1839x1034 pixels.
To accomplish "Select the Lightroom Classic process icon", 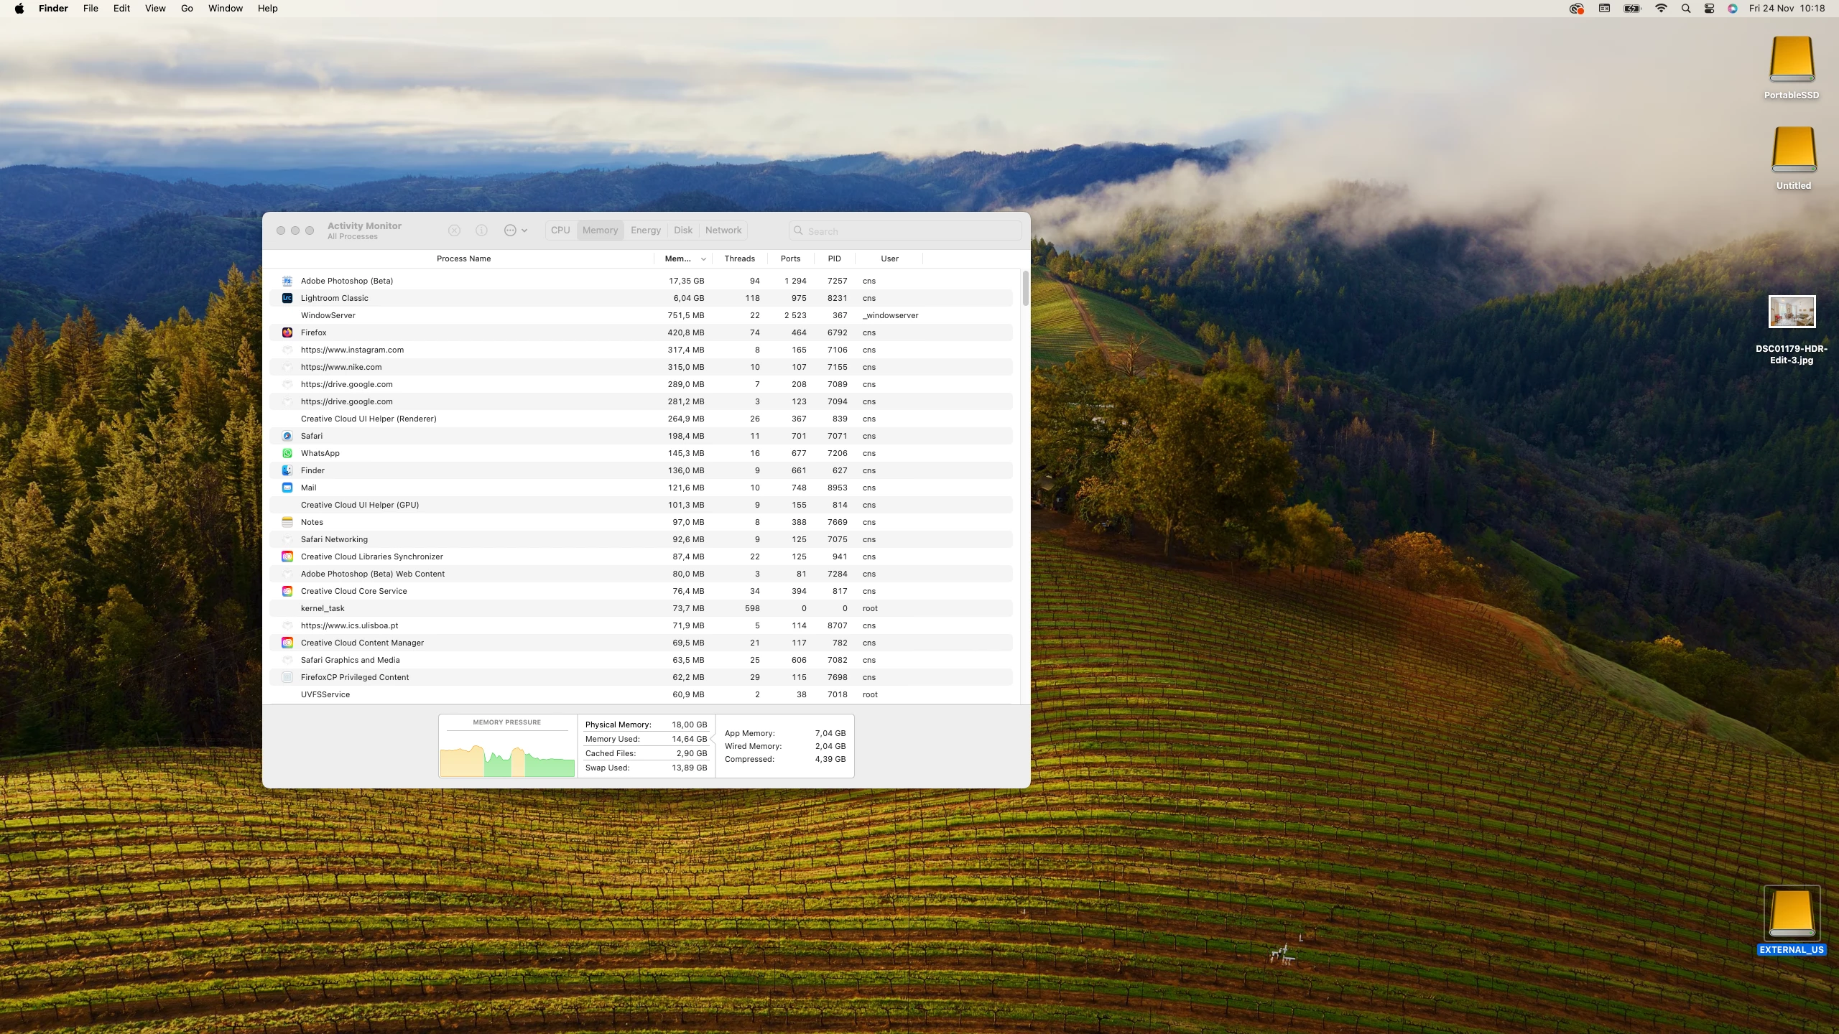I will pyautogui.click(x=287, y=298).
